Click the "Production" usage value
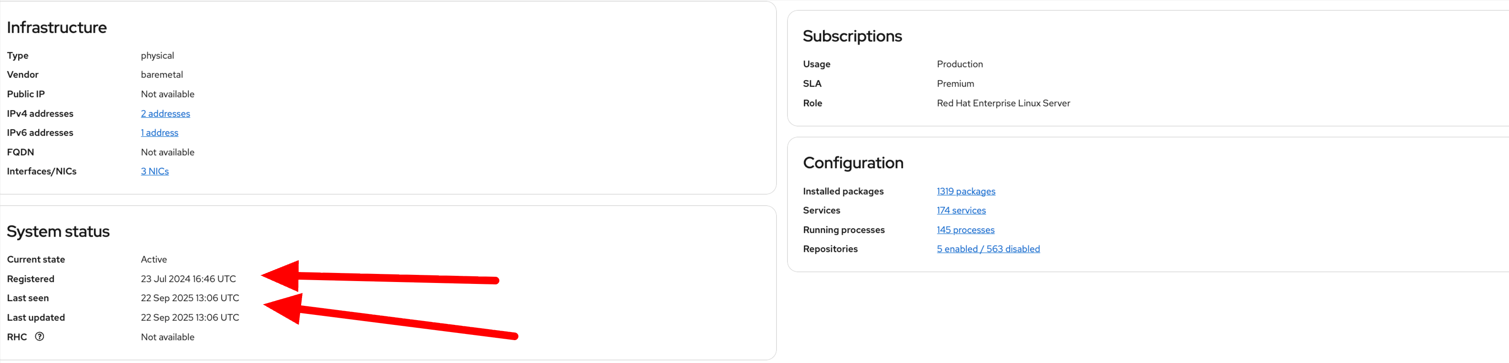Screen dimensions: 1509x363 pos(960,64)
